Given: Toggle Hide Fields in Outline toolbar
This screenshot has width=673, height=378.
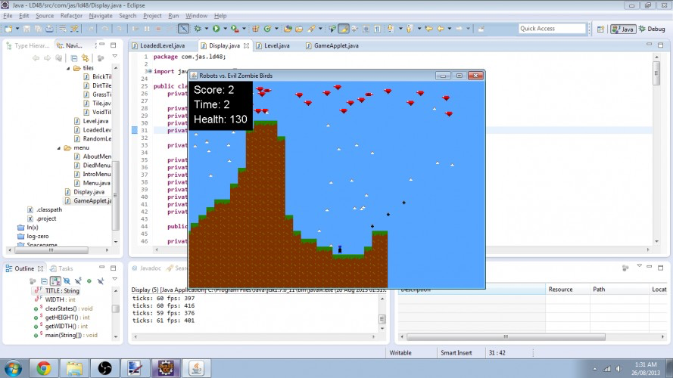Looking at the screenshot, I should [67, 281].
